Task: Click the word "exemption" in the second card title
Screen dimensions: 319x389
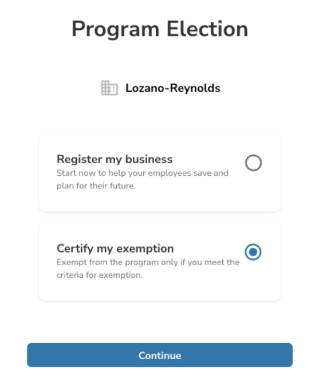Action: [145, 249]
